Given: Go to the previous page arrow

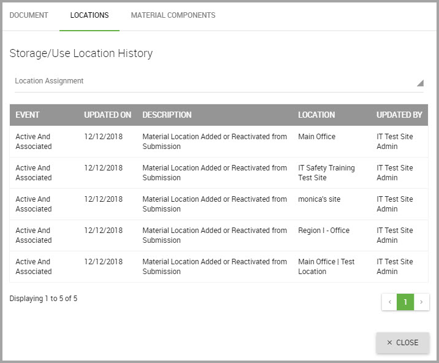Looking at the screenshot, I should [x=389, y=302].
